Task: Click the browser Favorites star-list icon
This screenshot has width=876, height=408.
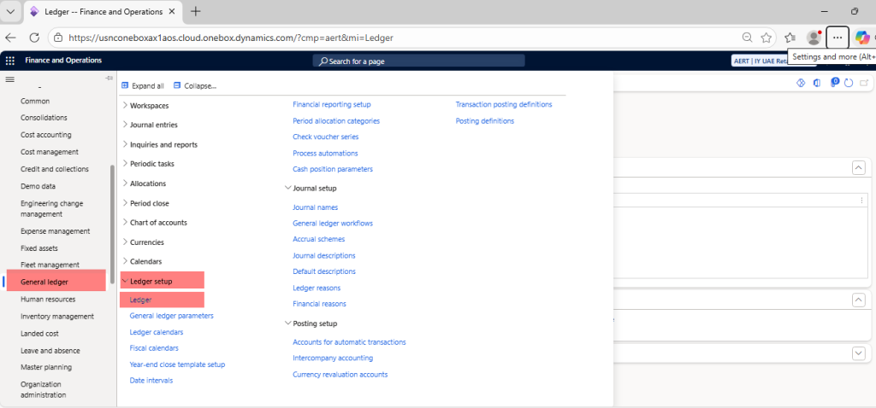Action: tap(790, 38)
